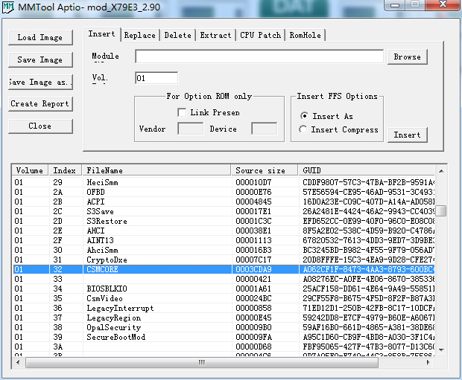This screenshot has height=380, width=462.
Task: Select the LegacyInterrupt module row
Action: click(224, 308)
